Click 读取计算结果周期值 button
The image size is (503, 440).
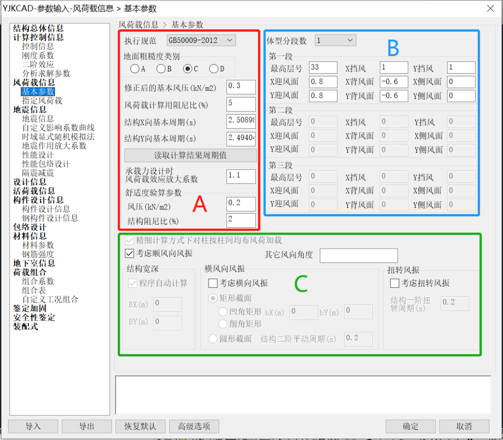pyautogui.click(x=190, y=155)
